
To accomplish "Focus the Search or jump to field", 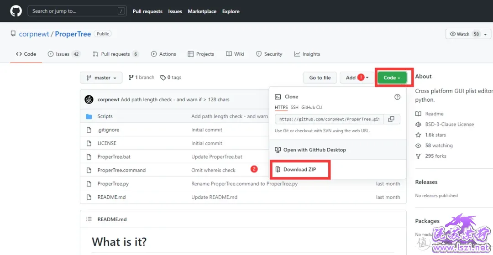I will [77, 11].
